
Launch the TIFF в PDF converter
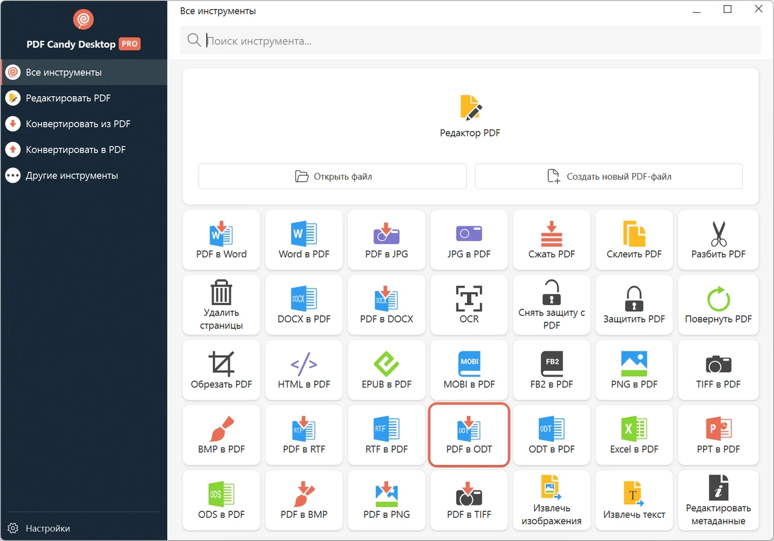point(718,369)
